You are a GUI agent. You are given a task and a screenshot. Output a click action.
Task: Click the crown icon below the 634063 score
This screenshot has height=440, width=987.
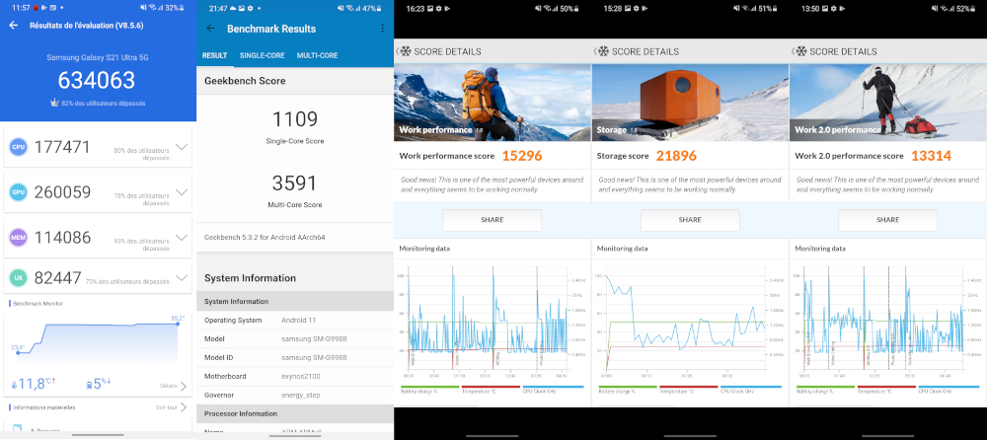[x=54, y=103]
